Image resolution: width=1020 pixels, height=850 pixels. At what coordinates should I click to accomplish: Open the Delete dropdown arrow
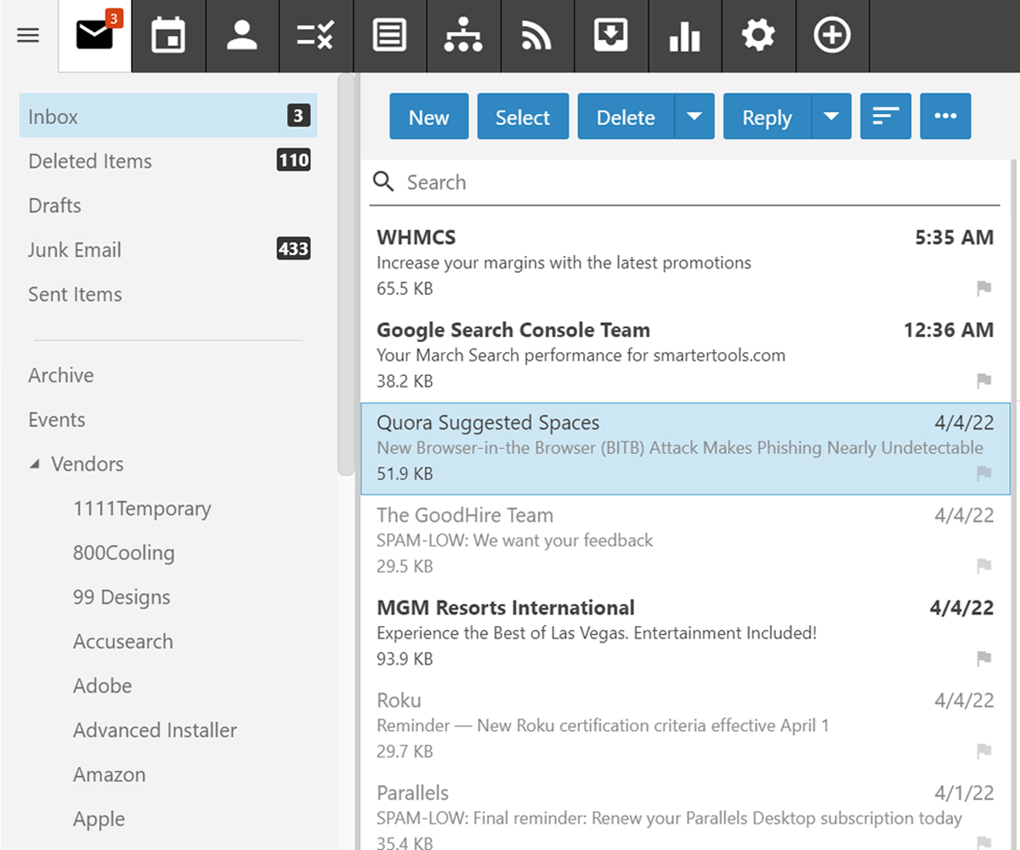[692, 116]
